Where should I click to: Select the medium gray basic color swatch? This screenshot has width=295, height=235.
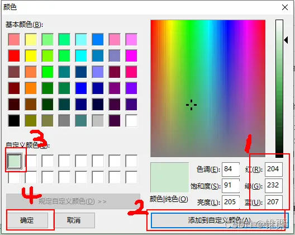coord(64,120)
